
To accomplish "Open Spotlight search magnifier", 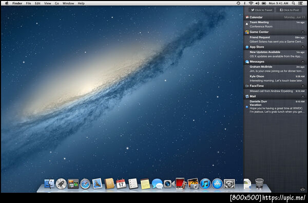I will 293,3.
